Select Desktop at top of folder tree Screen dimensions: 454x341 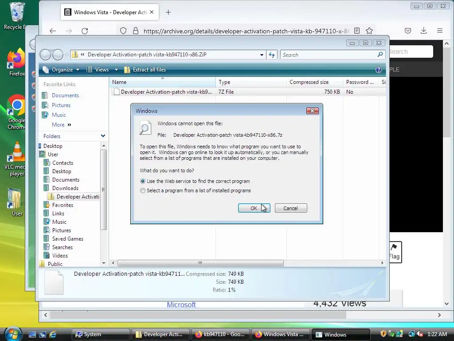pos(53,146)
